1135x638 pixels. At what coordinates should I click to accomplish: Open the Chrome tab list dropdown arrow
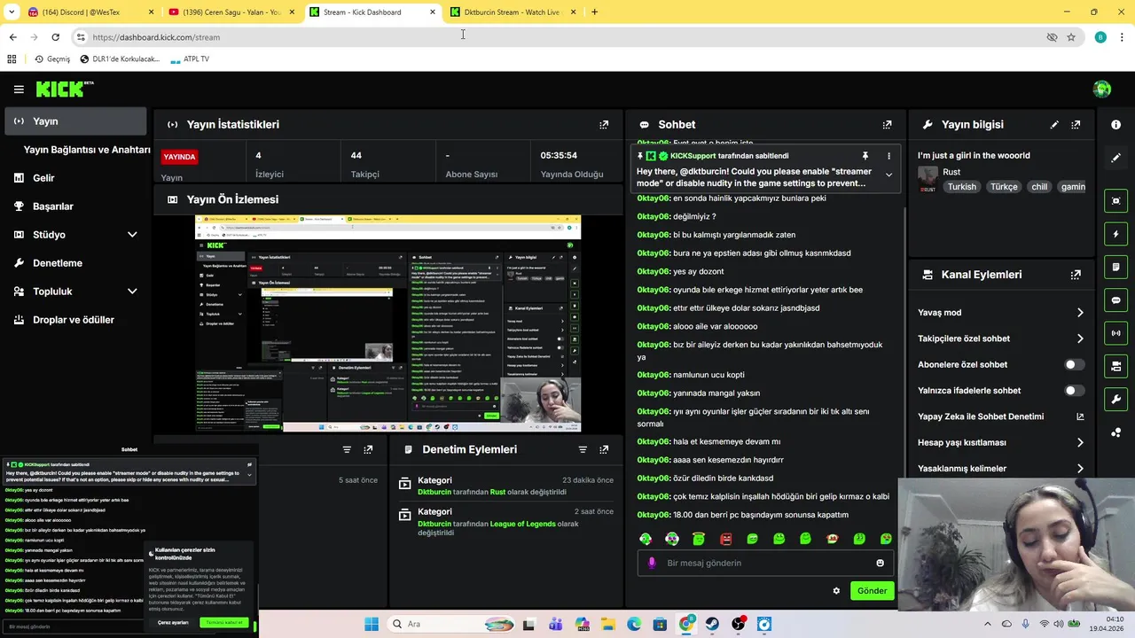11,12
